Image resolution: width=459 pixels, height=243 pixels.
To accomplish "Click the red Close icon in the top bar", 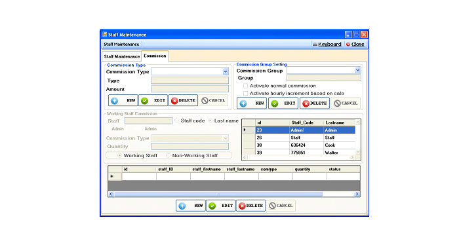I will 348,45.
